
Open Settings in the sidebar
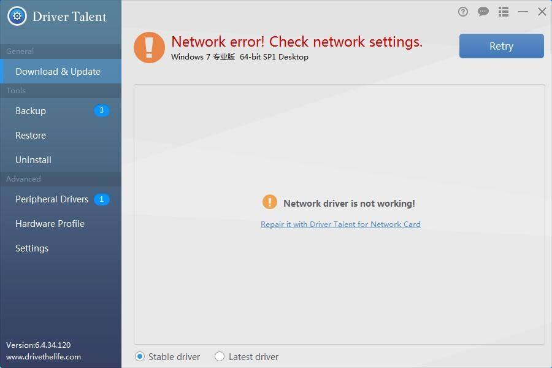(x=61, y=248)
